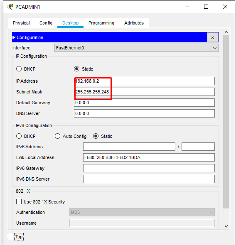This screenshot has height=245, width=236.
Task: Switch to the Physical tab
Action: pyautogui.click(x=21, y=23)
